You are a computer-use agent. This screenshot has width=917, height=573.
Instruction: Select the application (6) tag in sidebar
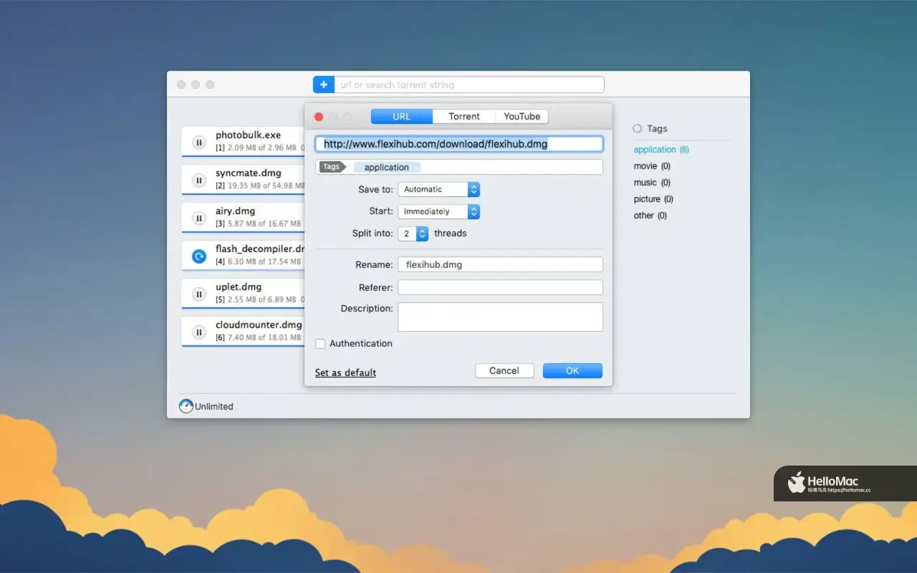661,150
